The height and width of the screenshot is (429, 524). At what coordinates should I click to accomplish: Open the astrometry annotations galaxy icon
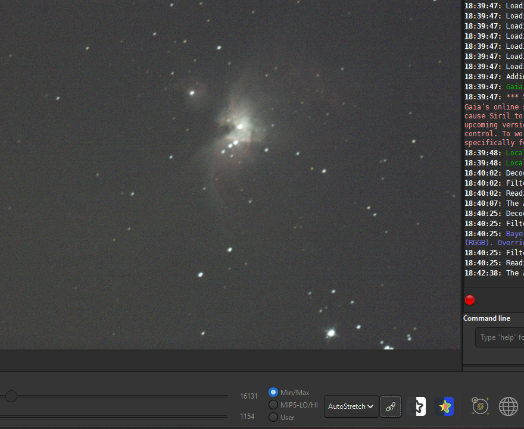(480, 406)
